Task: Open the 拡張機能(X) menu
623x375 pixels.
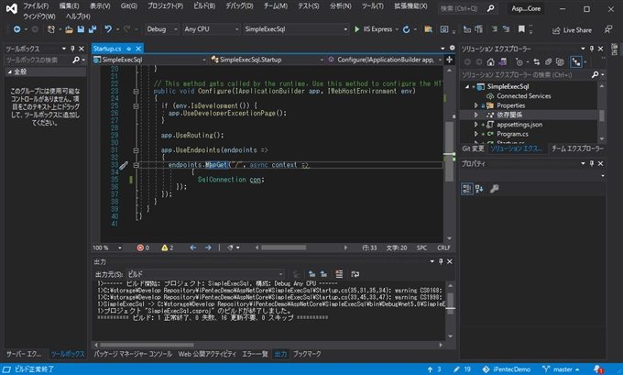Action: coord(410,6)
